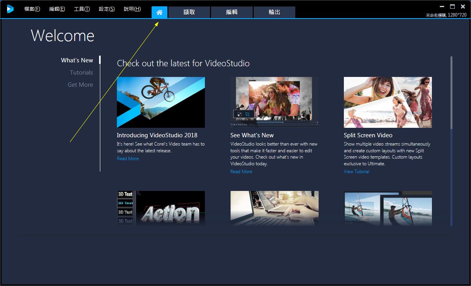Click the VideoStudio logo icon
Screen dimensions: 471x286
click(x=10, y=9)
